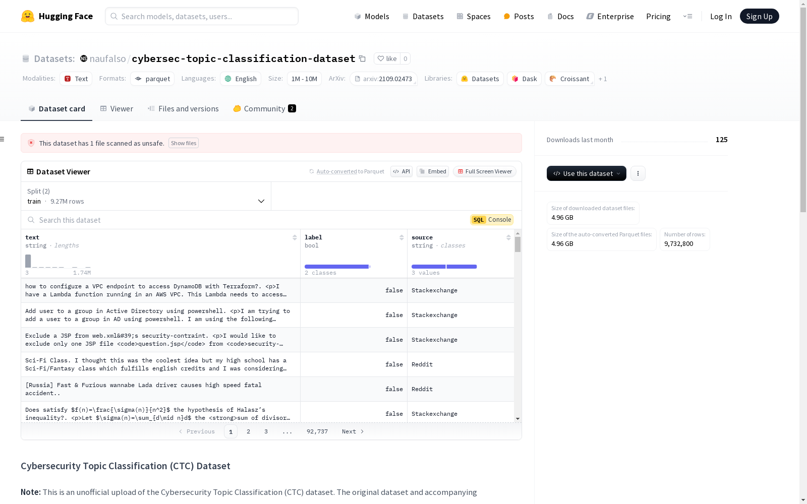
Task: Click the text lengths histogram bar
Action: tap(28, 261)
